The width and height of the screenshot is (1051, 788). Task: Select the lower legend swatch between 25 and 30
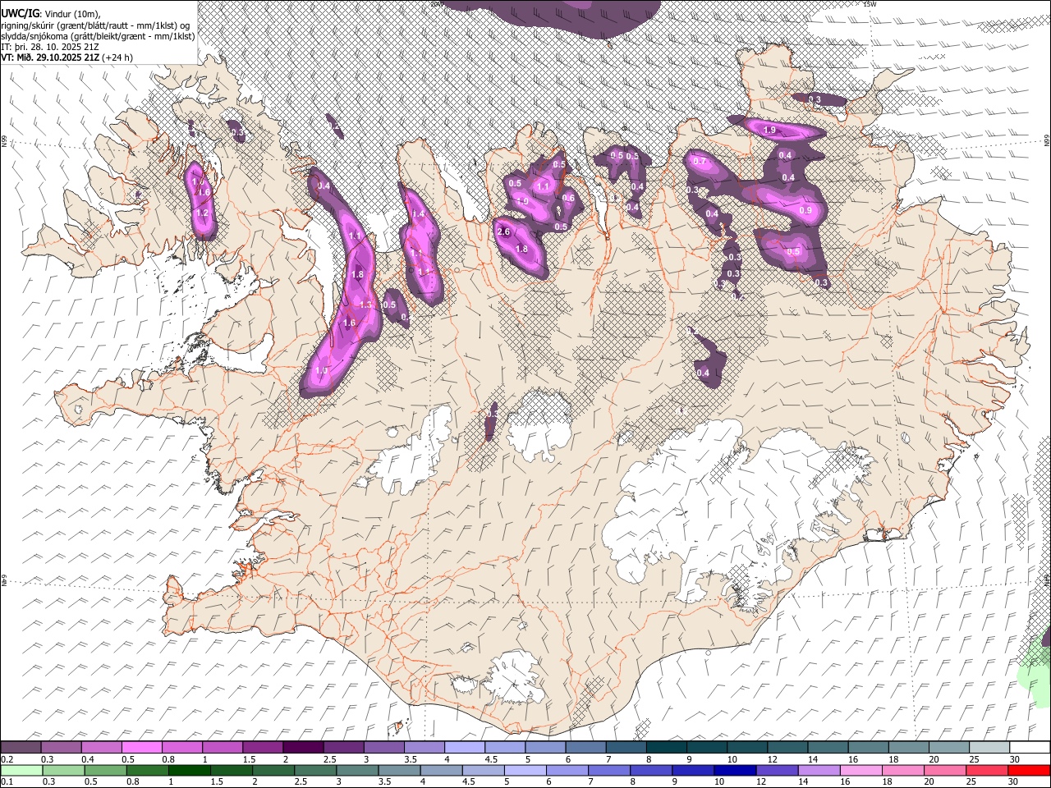986,770
